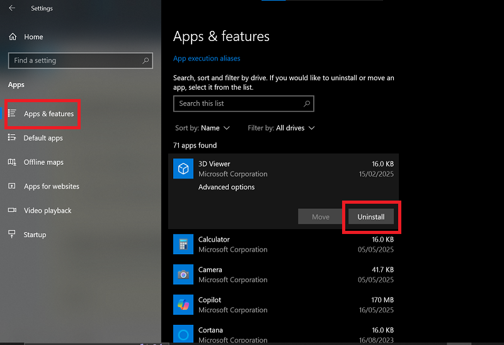
Task: Click the 16/05/2025 date for Copilot
Action: click(376, 310)
